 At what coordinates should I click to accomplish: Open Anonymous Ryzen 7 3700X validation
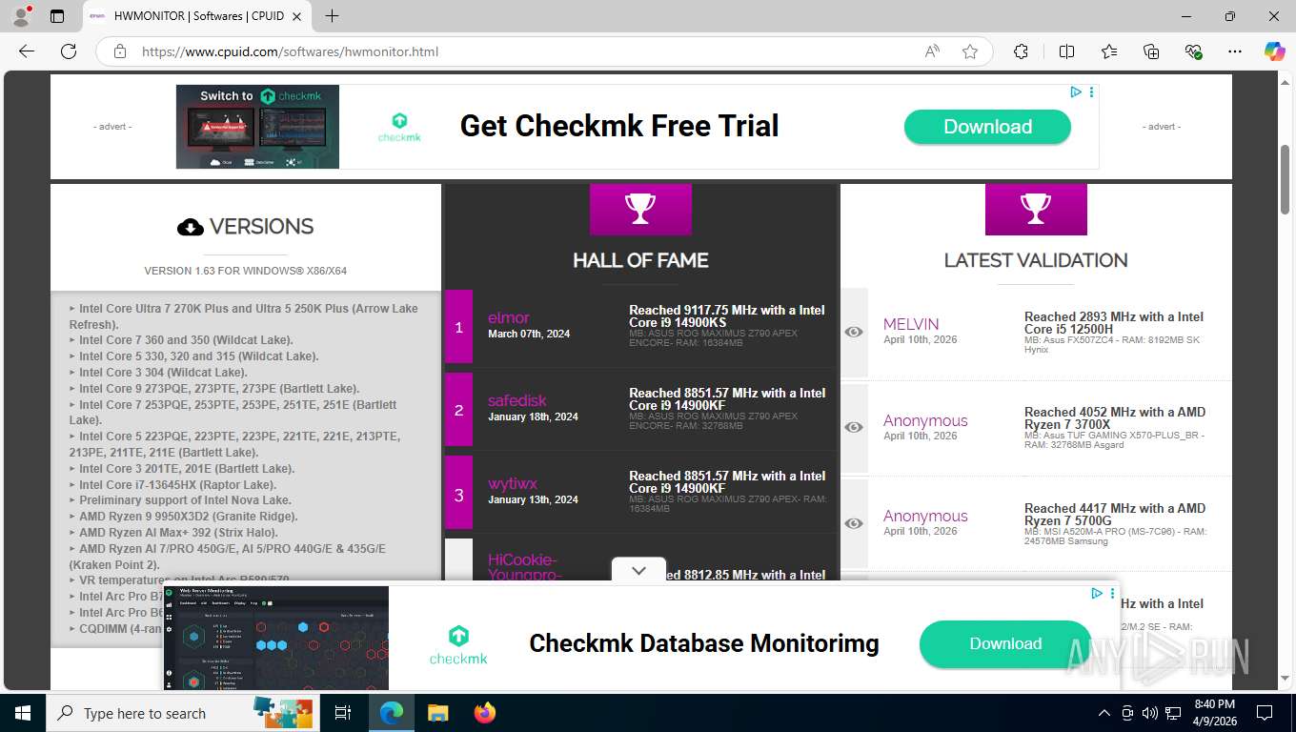pos(925,420)
